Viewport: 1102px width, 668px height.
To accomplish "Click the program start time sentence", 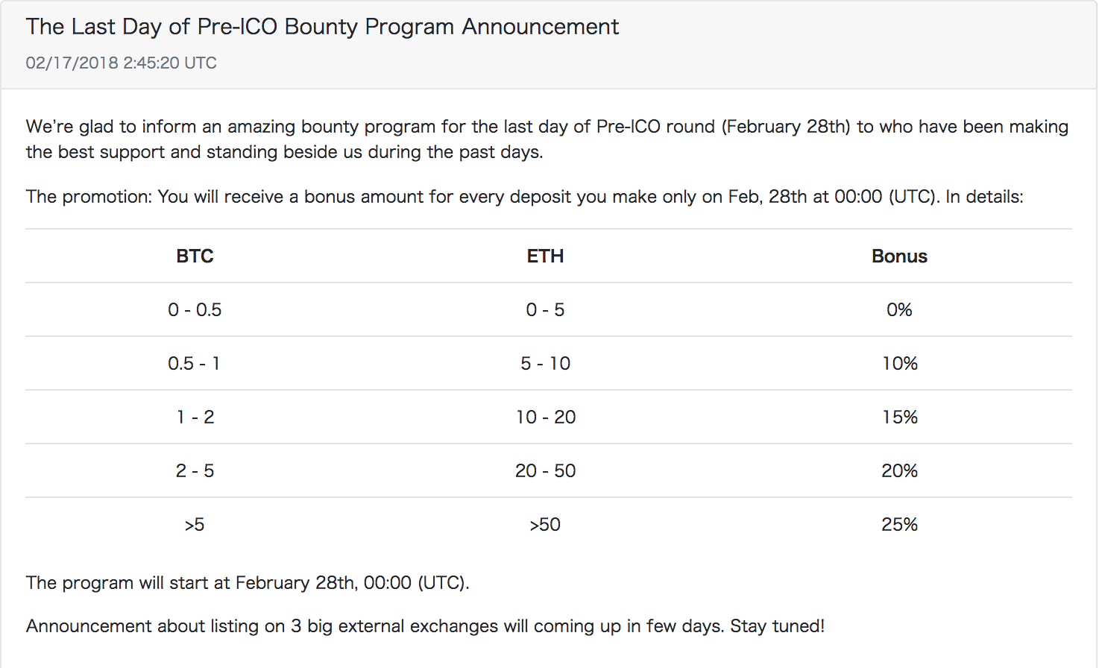I will [x=248, y=583].
